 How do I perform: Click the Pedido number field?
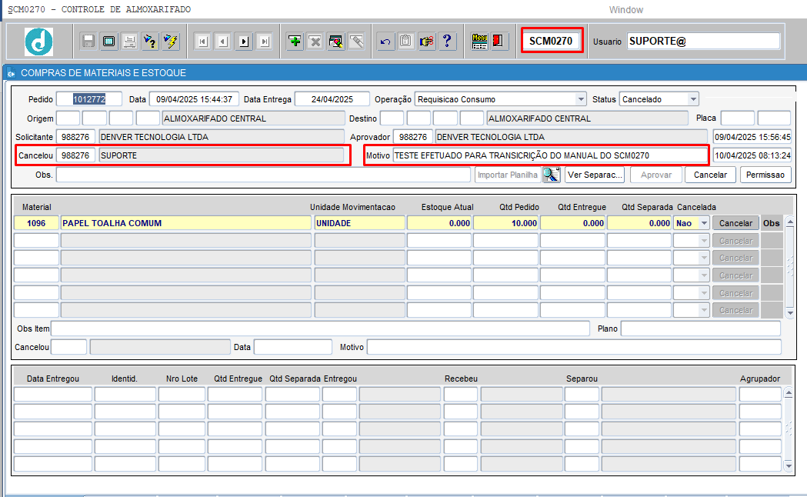pos(89,99)
